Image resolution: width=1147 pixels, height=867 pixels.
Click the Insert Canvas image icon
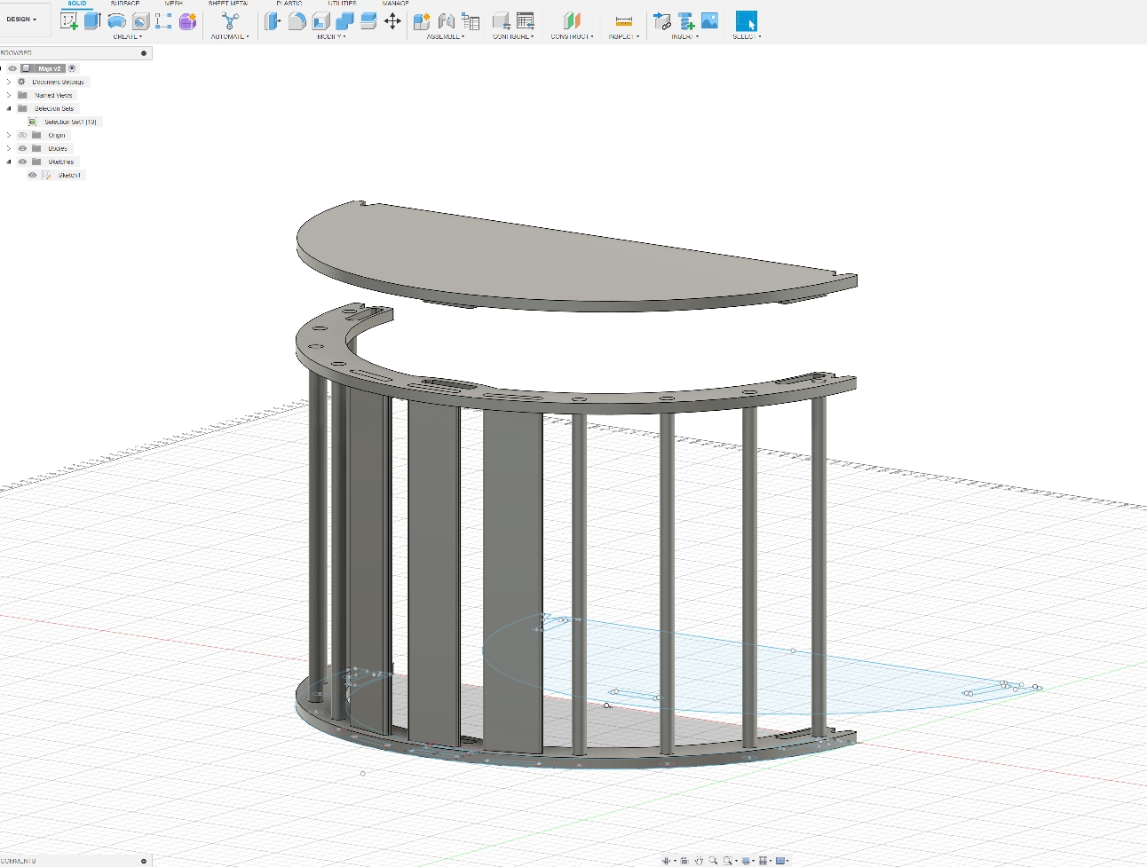coord(710,20)
